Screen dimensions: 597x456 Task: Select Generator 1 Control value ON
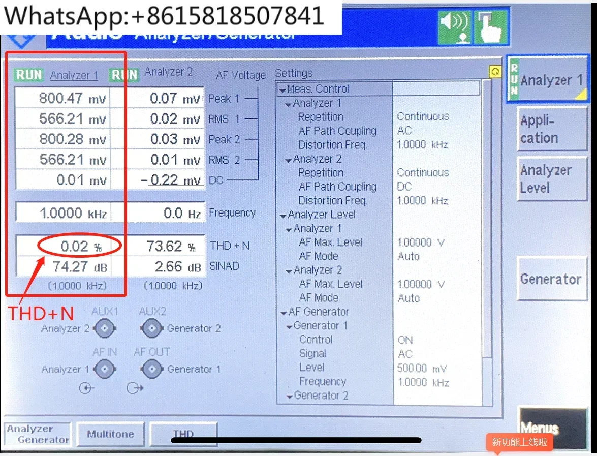405,340
